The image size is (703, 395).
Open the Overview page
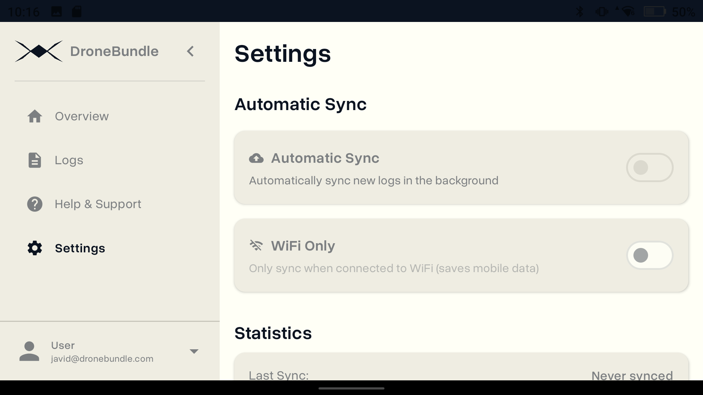pyautogui.click(x=82, y=116)
